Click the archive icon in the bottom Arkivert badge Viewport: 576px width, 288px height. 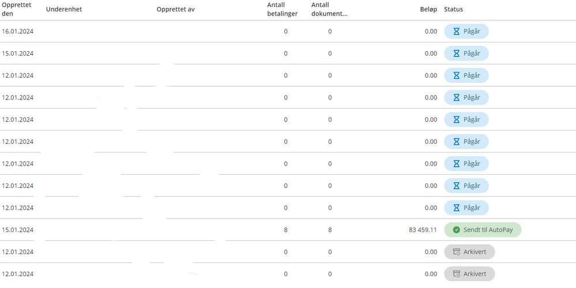click(456, 274)
